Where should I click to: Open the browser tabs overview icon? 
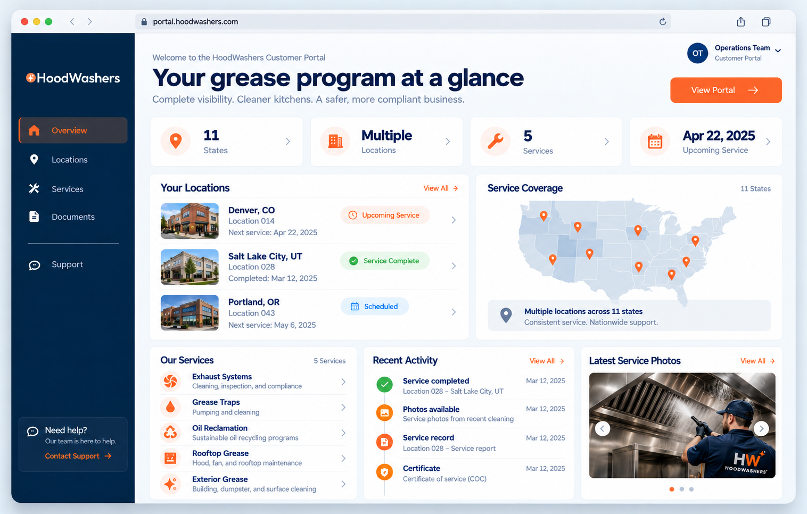pos(766,22)
